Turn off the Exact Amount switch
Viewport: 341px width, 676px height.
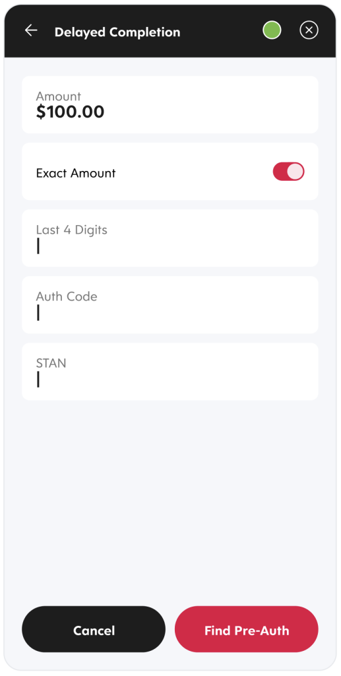click(x=288, y=172)
